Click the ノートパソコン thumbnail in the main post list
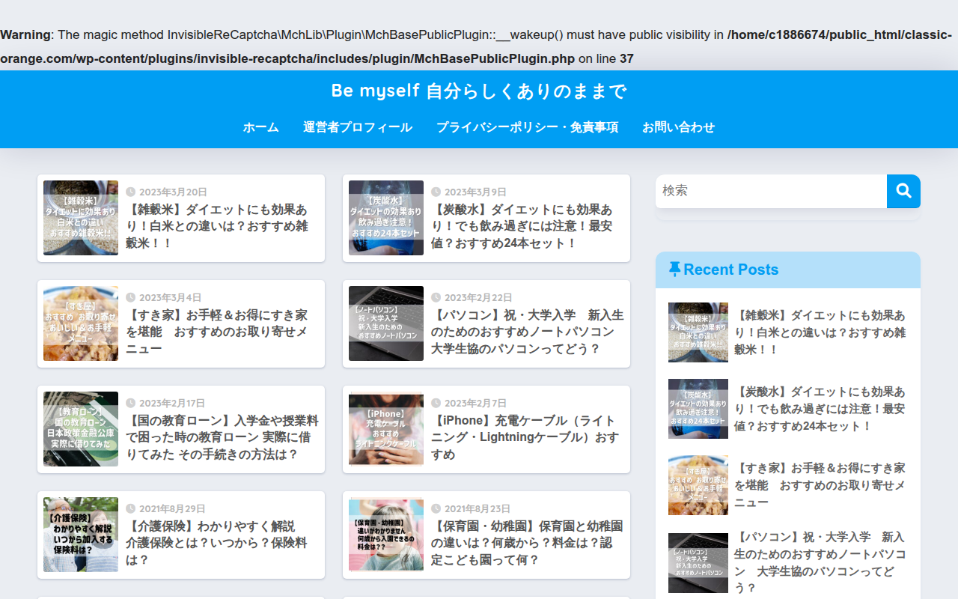This screenshot has height=599, width=958. click(x=386, y=323)
